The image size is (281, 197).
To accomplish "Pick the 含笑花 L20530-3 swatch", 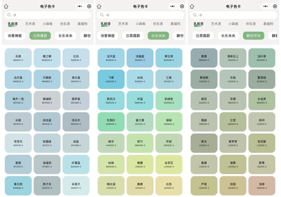I will point(169,165).
